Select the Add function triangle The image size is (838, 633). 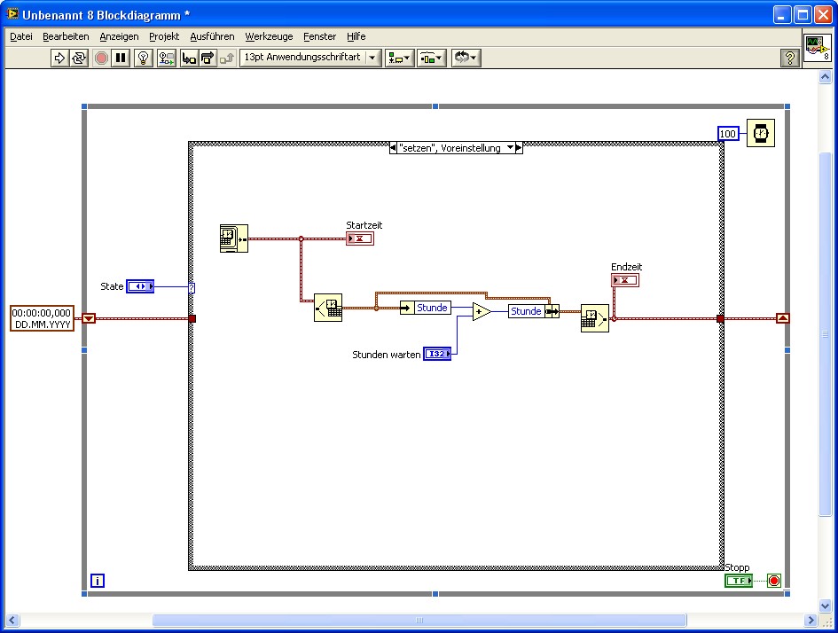[x=482, y=311]
